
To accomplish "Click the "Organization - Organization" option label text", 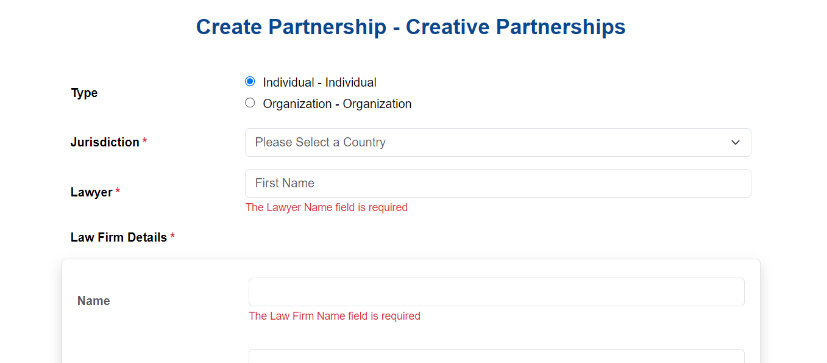I will coord(337,104).
